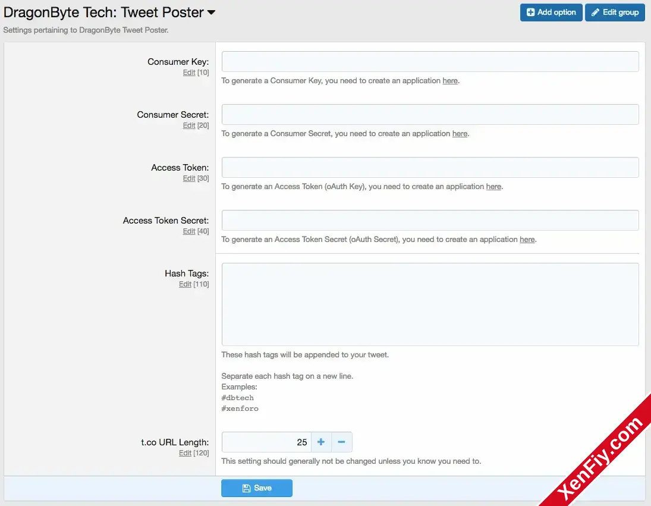Follow the 'here' link for Consumer Secret

pyautogui.click(x=460, y=134)
